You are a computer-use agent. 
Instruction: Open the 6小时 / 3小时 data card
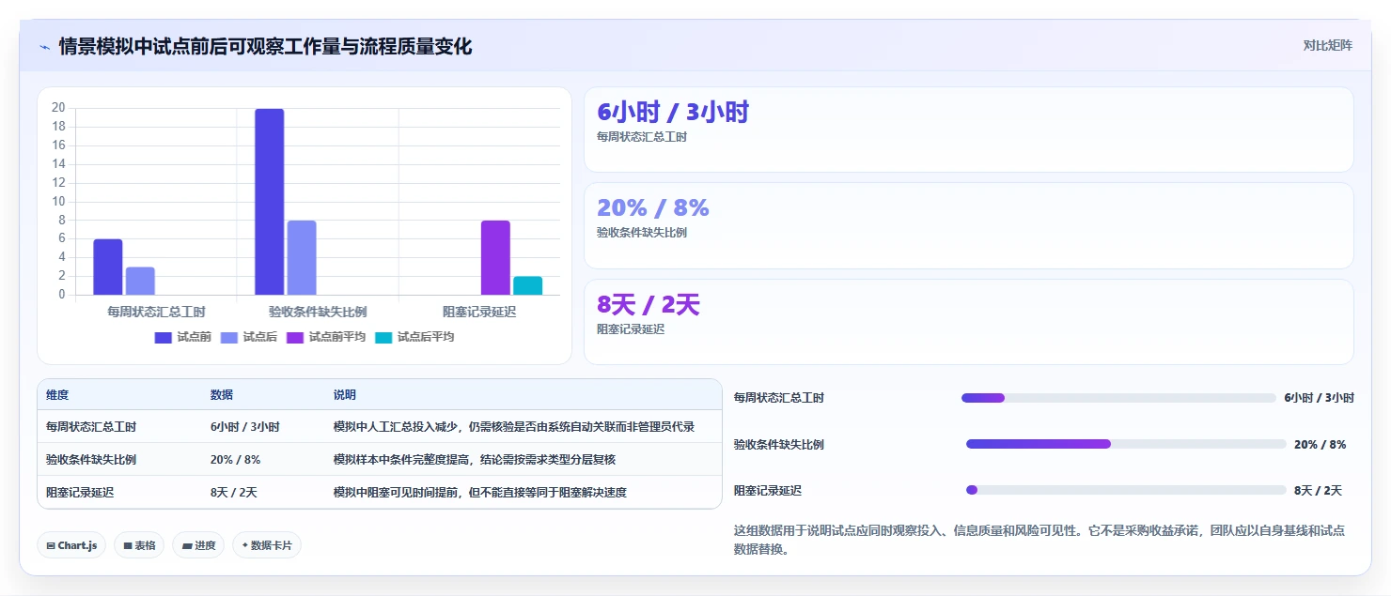point(969,130)
